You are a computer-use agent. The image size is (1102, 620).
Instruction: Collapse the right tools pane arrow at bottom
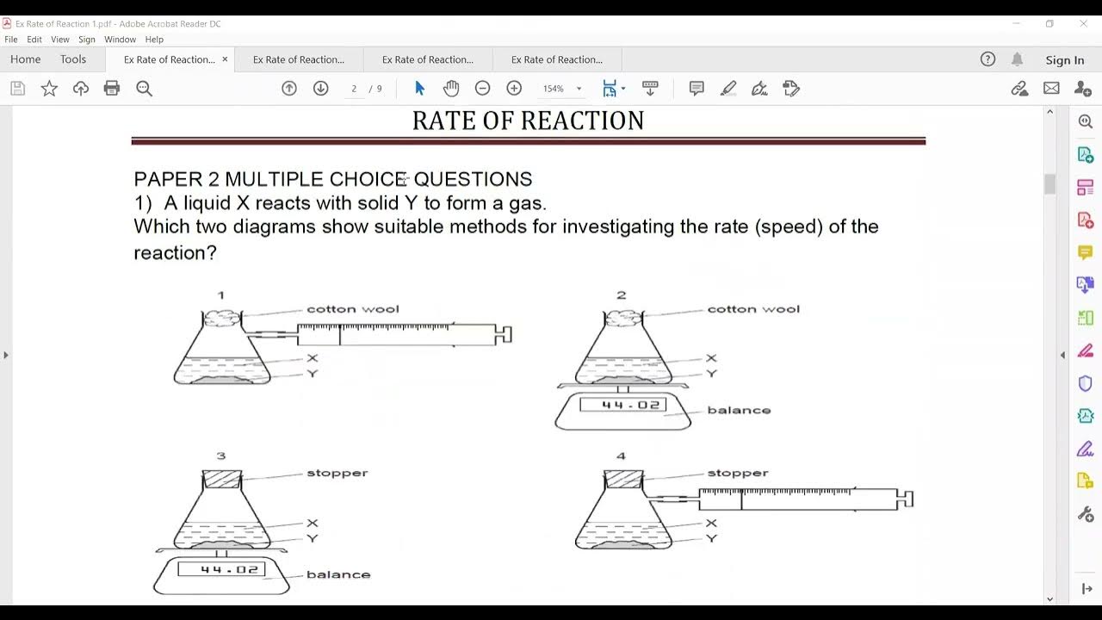click(x=1087, y=588)
